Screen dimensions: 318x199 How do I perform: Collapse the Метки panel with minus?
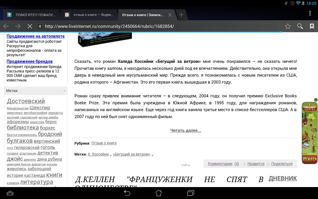(64, 91)
